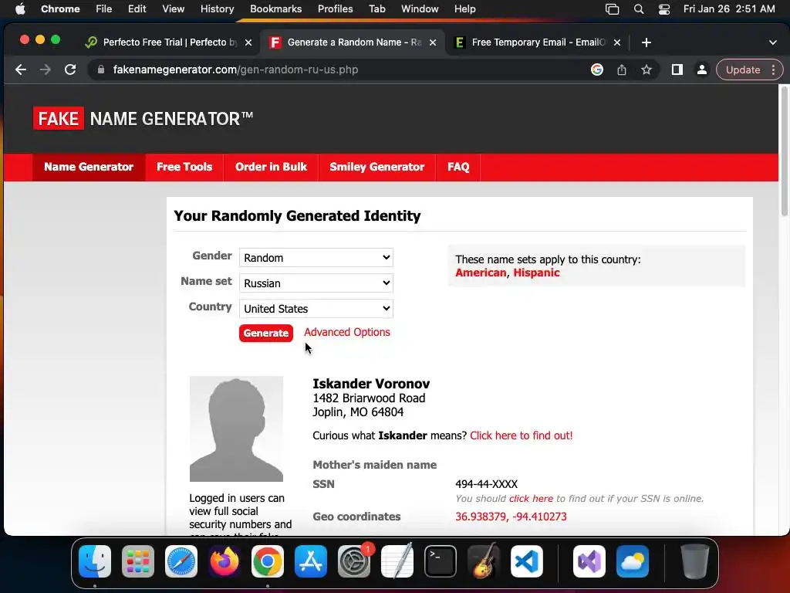Open the Smiley Generator nav item
This screenshot has width=790, height=593.
(x=376, y=167)
